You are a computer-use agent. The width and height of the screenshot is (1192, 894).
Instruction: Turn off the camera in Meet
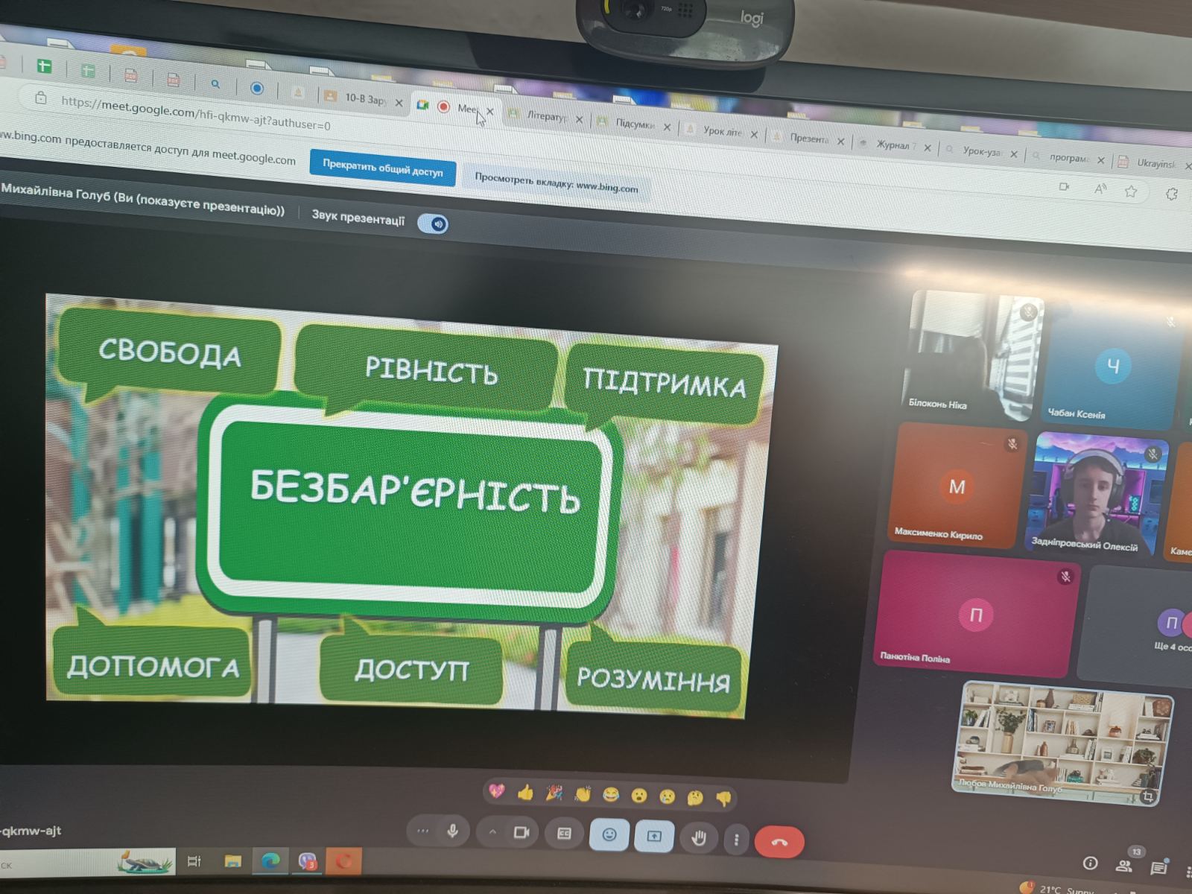pyautogui.click(x=521, y=833)
